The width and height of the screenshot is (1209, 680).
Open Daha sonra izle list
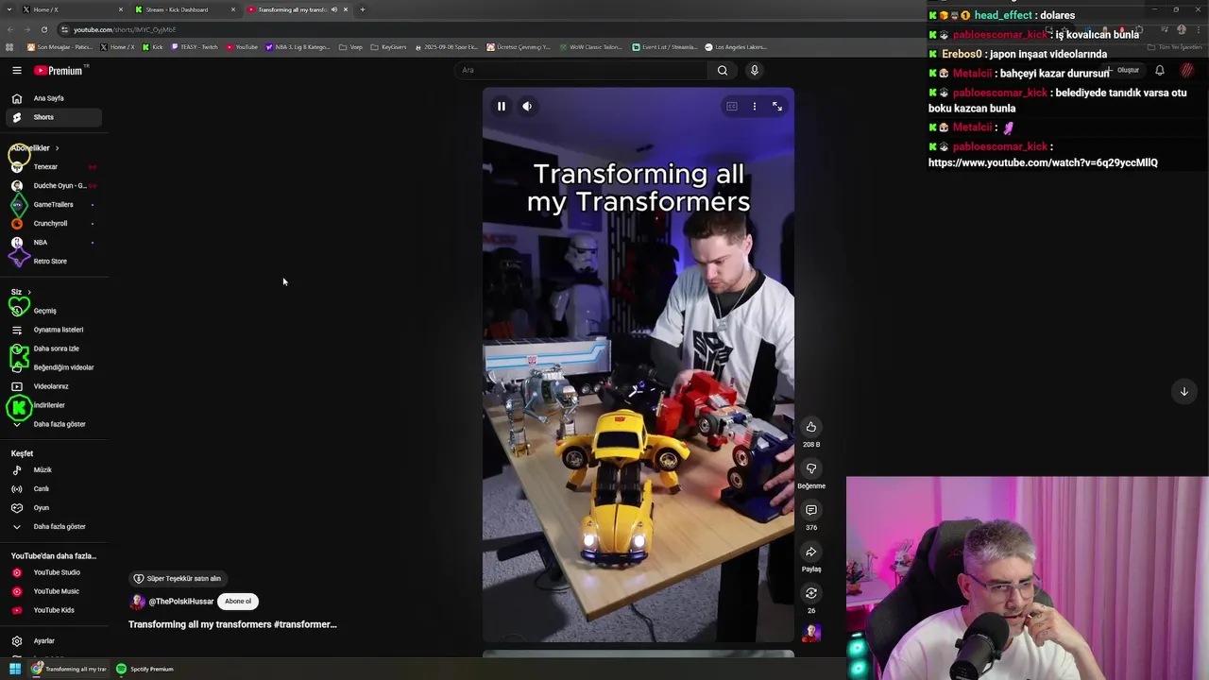coord(52,348)
